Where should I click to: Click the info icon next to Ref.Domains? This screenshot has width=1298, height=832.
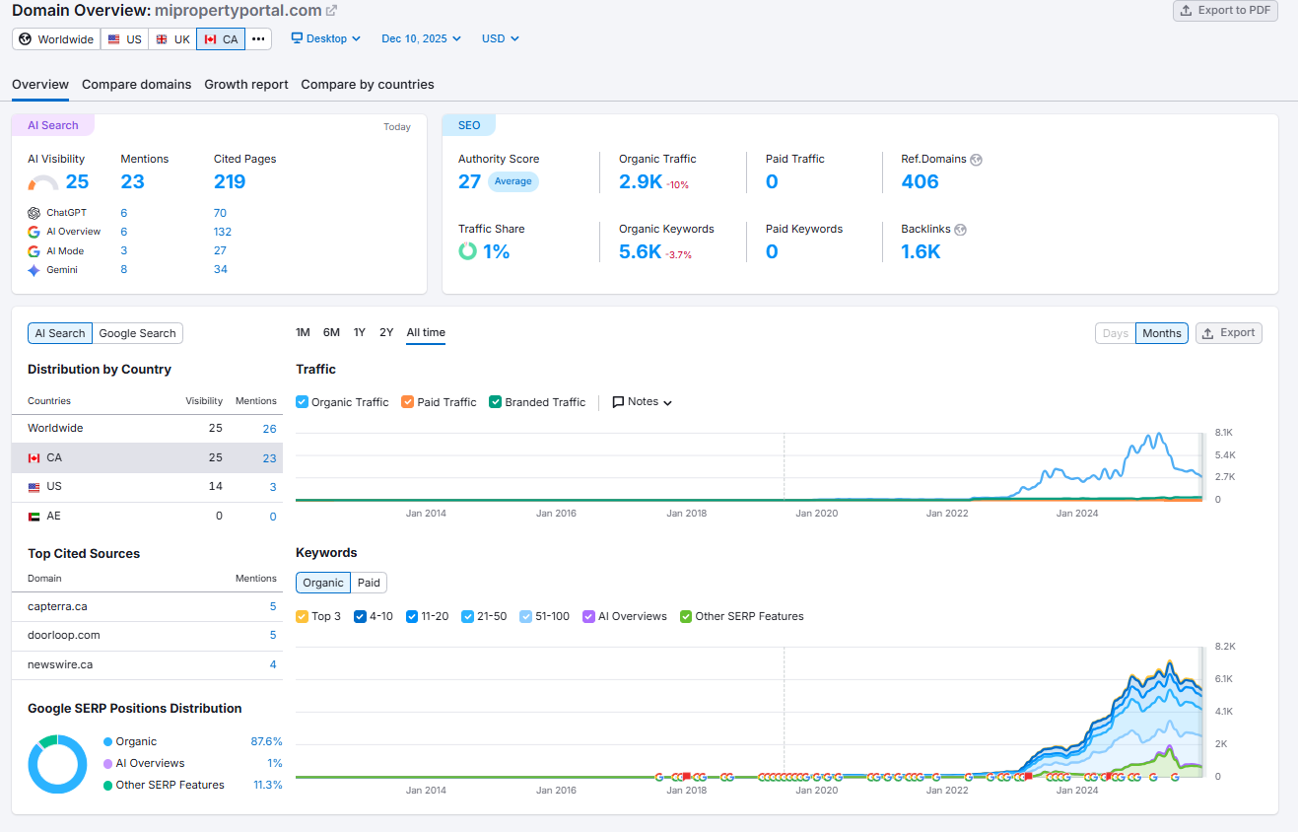[x=976, y=159]
